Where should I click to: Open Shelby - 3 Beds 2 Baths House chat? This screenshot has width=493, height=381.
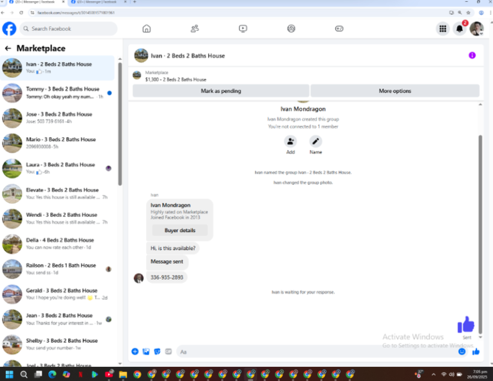pyautogui.click(x=57, y=344)
